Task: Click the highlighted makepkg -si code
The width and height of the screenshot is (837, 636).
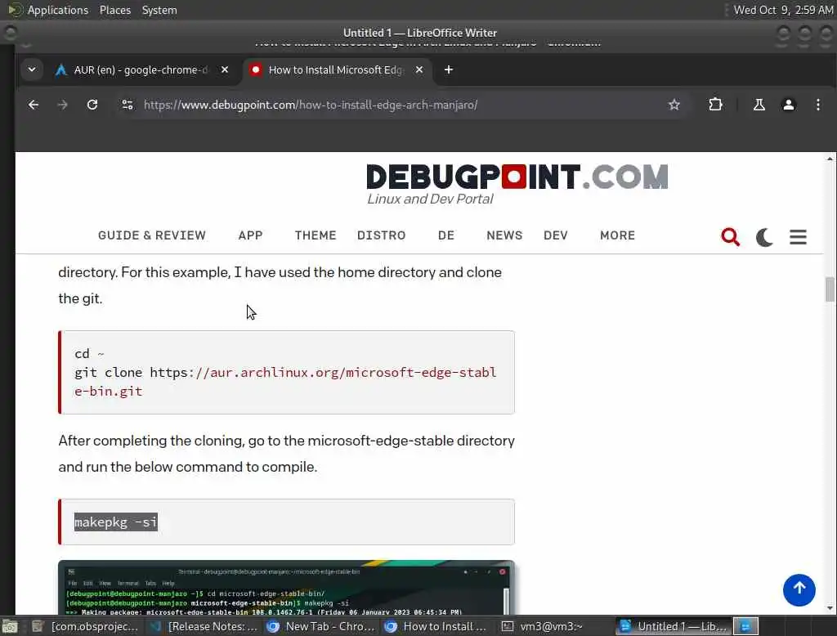Action: [116, 522]
